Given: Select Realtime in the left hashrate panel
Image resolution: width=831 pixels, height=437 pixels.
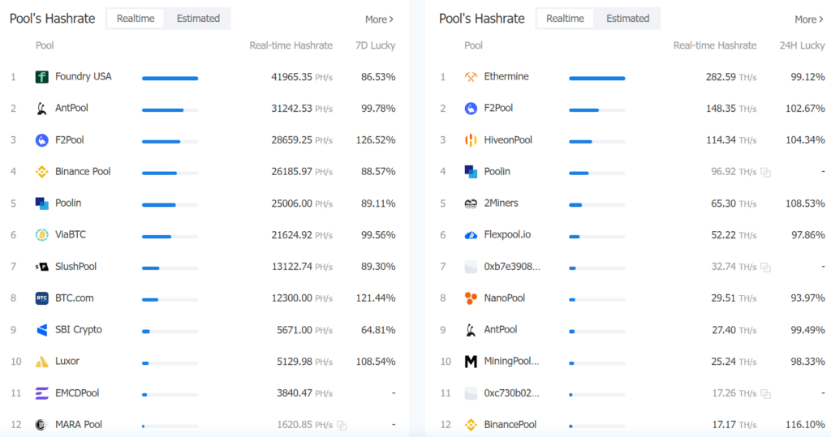Looking at the screenshot, I should click(x=136, y=19).
